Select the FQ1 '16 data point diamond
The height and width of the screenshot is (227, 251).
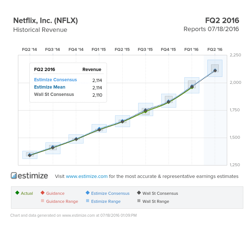pos(192,87)
